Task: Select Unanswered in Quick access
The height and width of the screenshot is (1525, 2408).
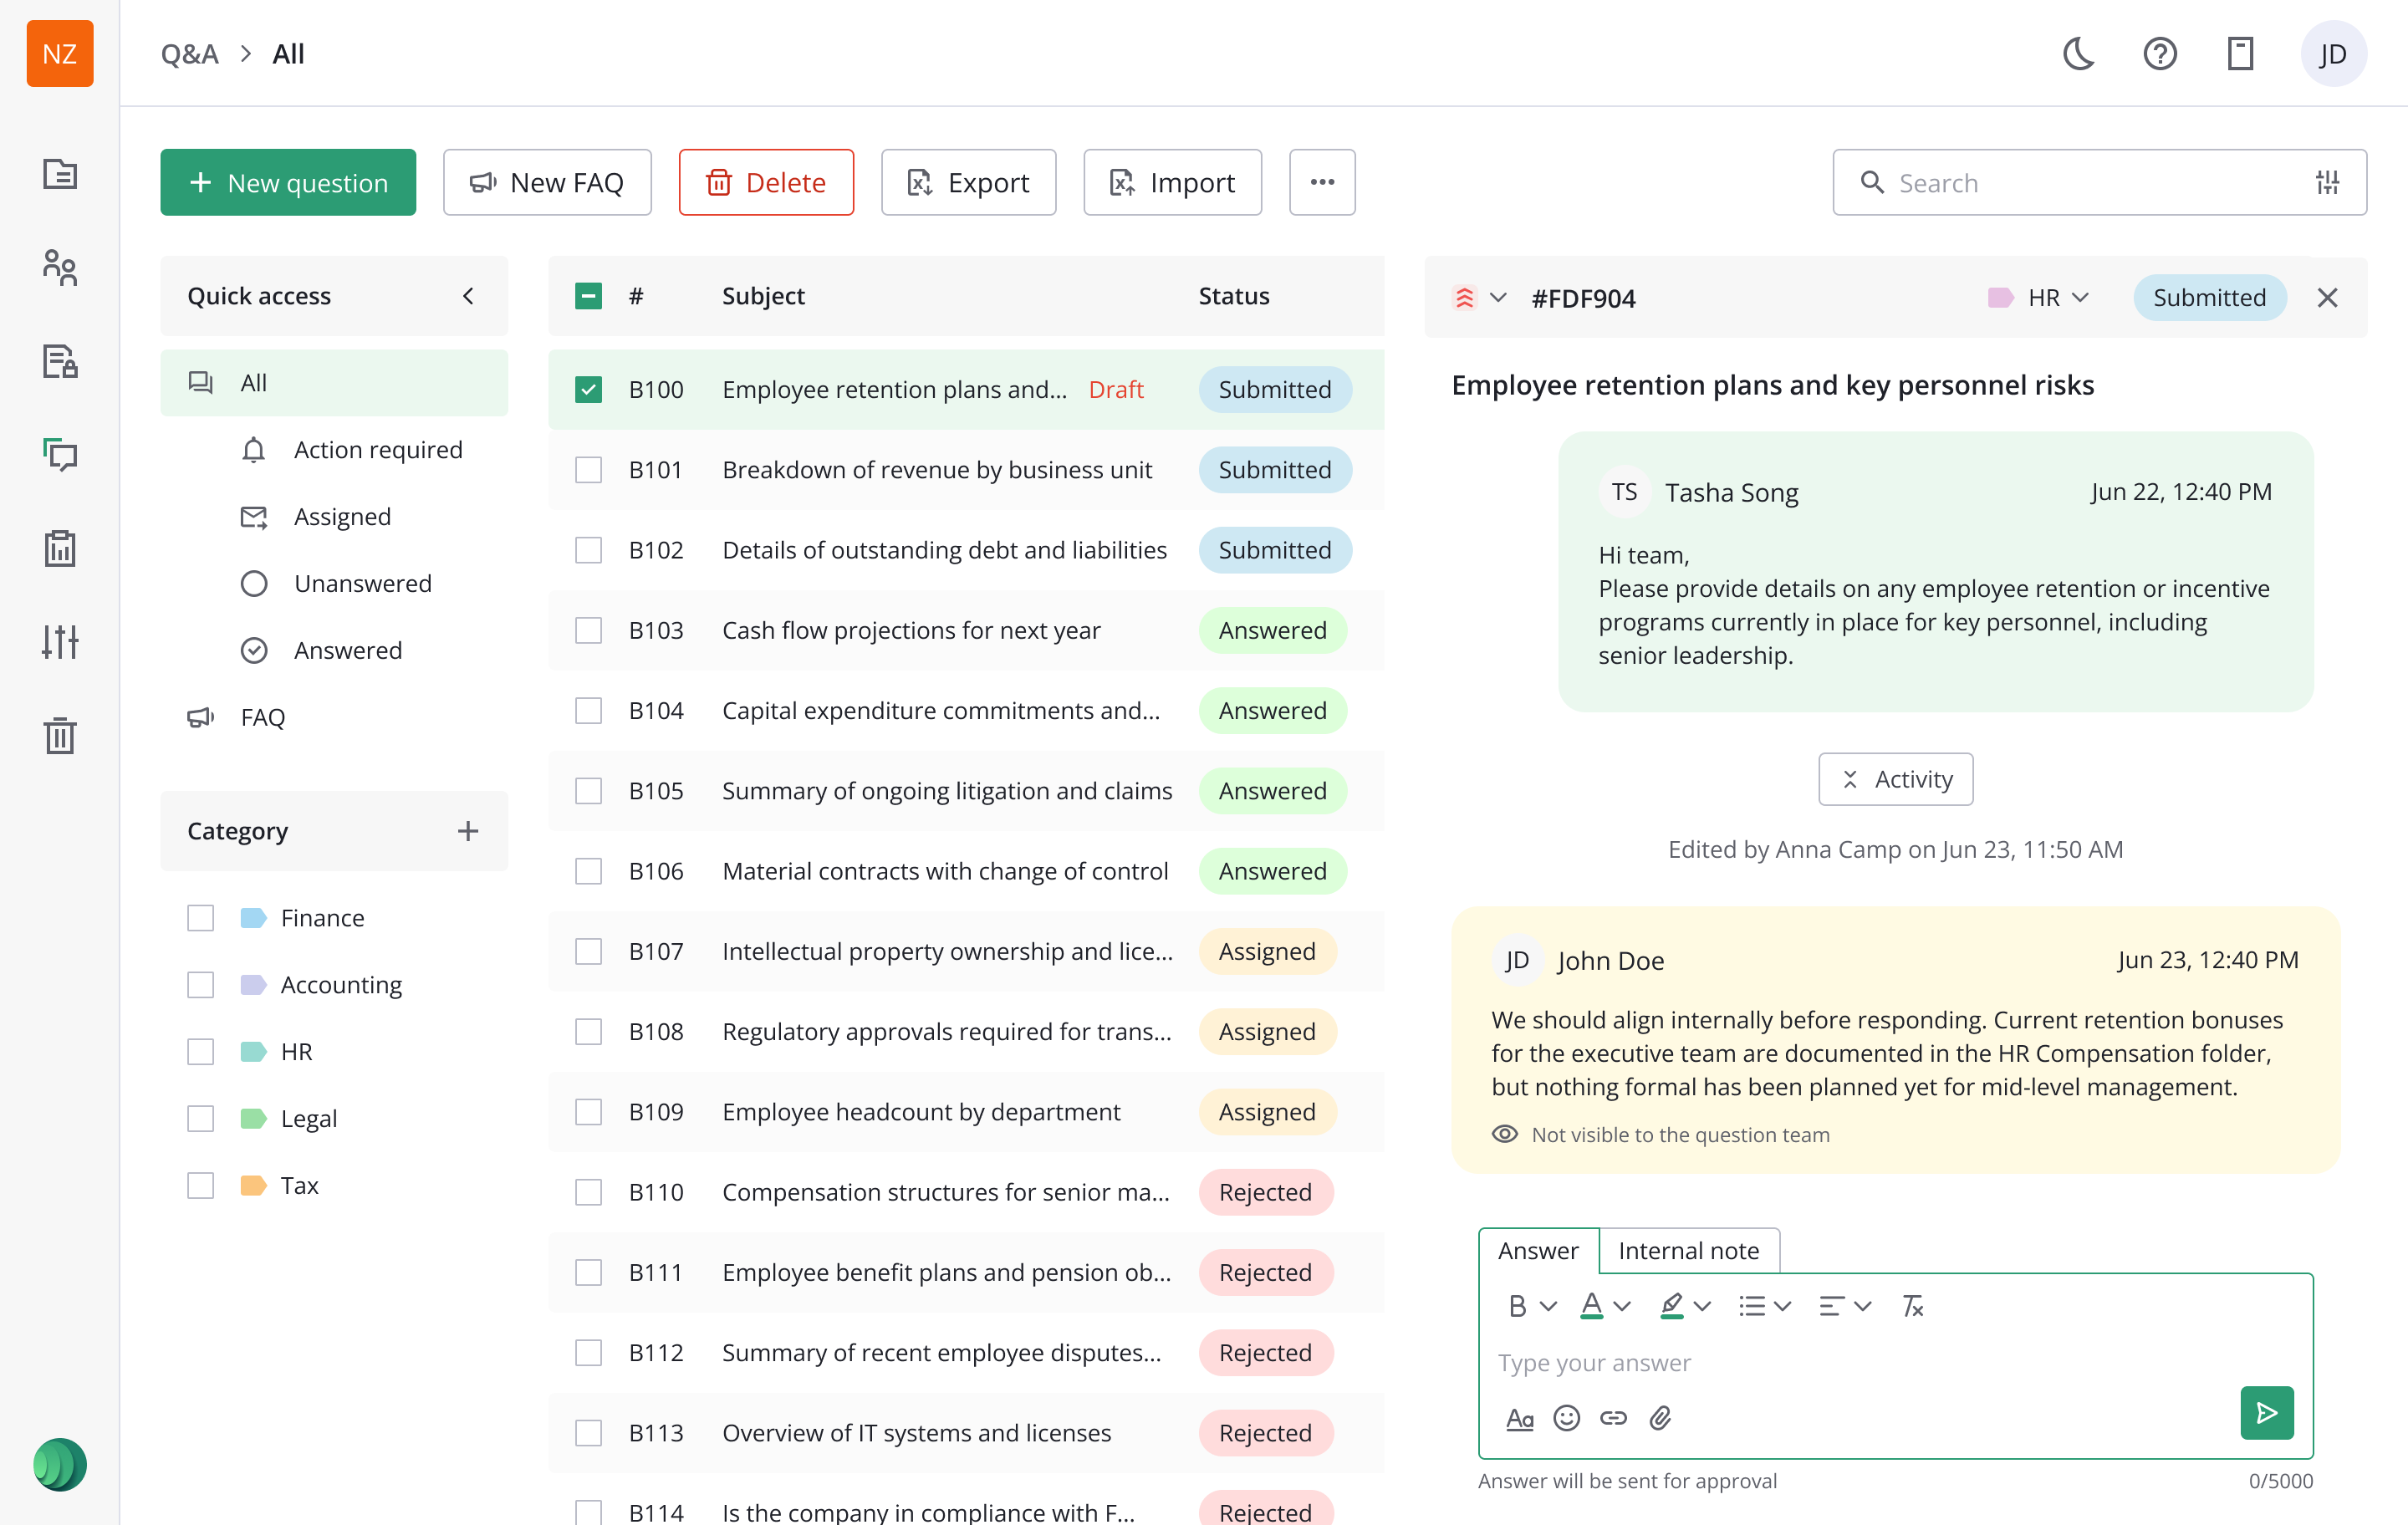Action: 362,583
